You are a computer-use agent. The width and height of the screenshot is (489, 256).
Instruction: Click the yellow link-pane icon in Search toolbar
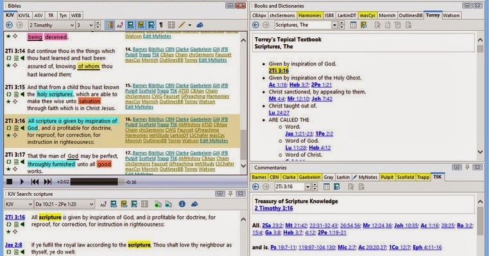[124, 204]
